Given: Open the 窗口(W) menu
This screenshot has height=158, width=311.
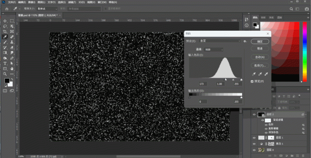Looking at the screenshot, I should click(102, 2).
